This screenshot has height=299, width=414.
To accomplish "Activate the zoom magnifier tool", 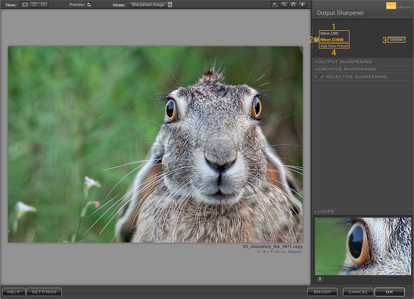I will point(284,4).
